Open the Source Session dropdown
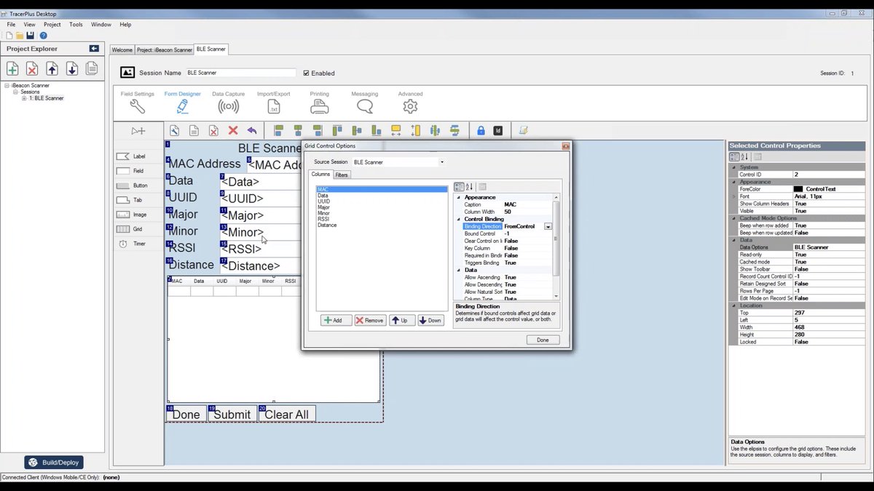Image resolution: width=874 pixels, height=491 pixels. pyautogui.click(x=441, y=162)
